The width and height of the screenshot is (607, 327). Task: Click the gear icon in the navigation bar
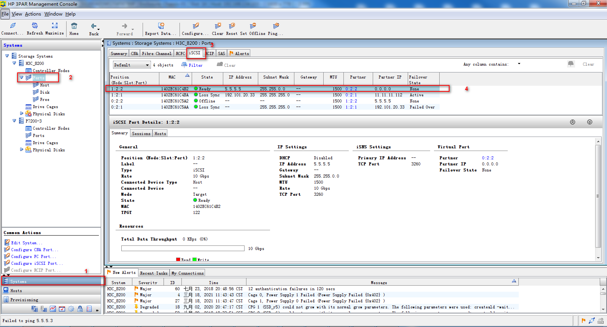71,309
